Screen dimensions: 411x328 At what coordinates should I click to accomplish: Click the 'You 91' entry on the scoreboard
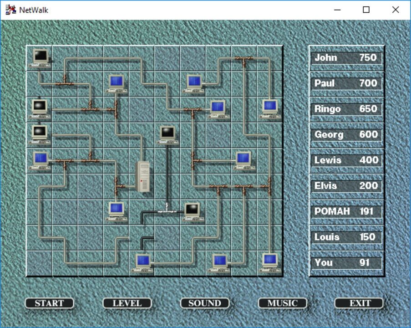point(346,262)
